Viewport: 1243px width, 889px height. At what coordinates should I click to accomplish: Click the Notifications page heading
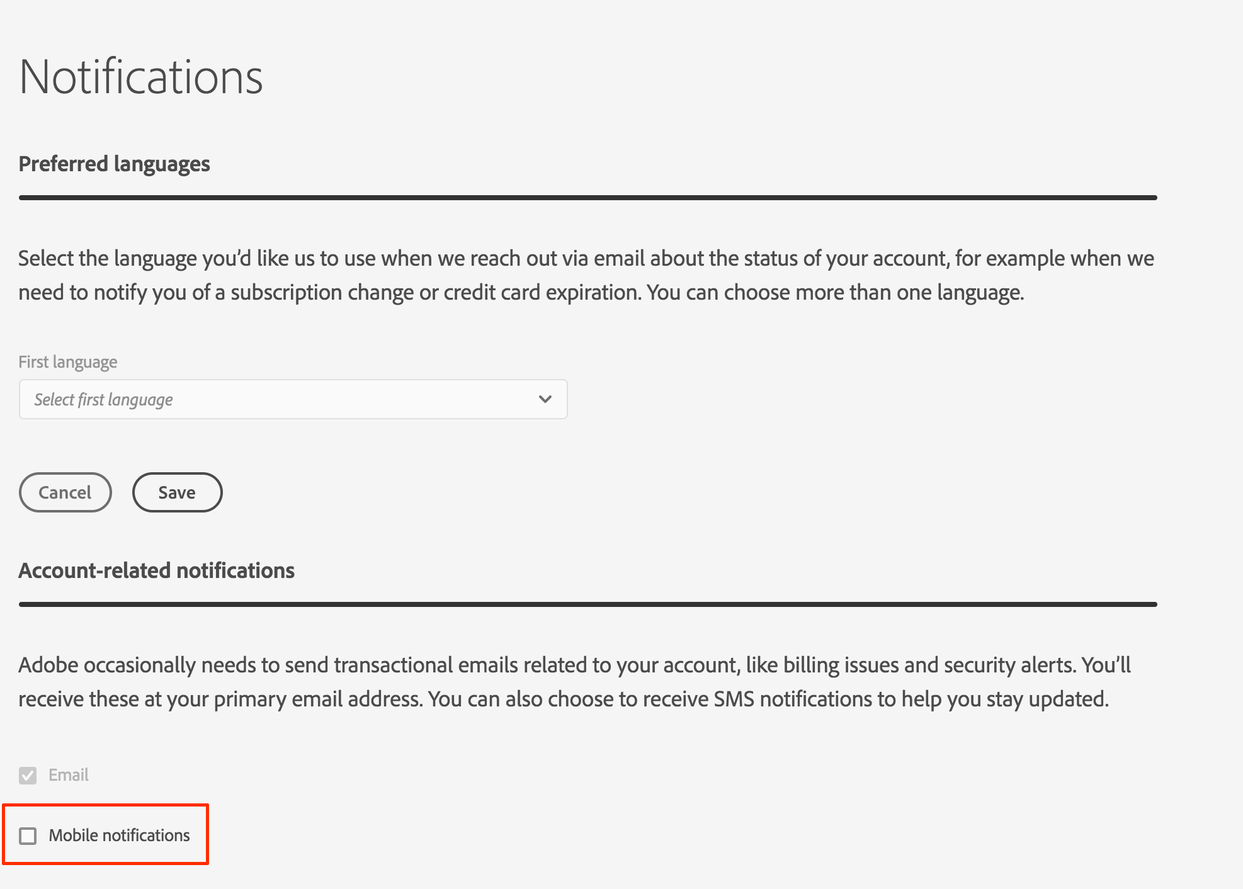click(140, 76)
